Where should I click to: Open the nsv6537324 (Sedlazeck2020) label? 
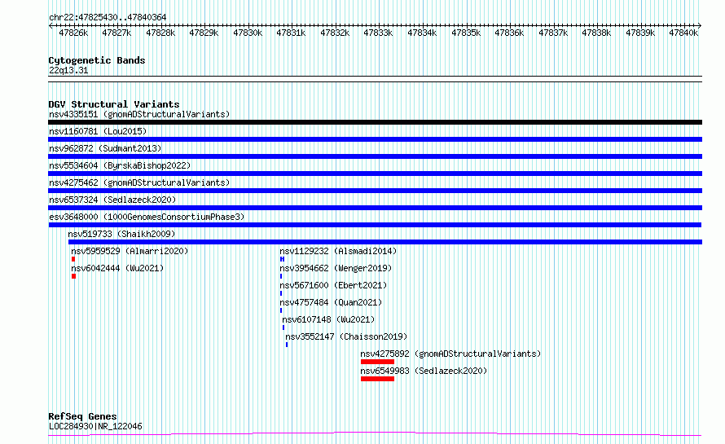click(x=112, y=200)
